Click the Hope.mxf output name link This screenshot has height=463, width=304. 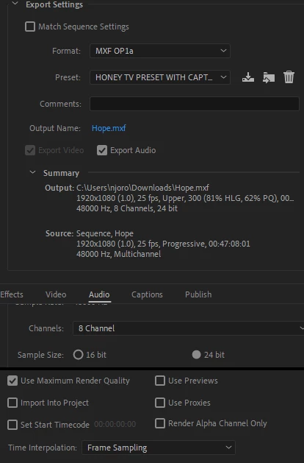click(x=109, y=128)
